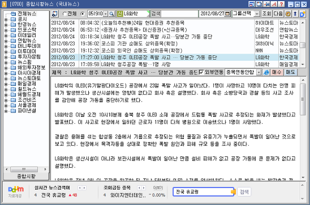This screenshot has height=205, width=310.
Task: Select the 전체 radio button
Action: (x=64, y=14)
